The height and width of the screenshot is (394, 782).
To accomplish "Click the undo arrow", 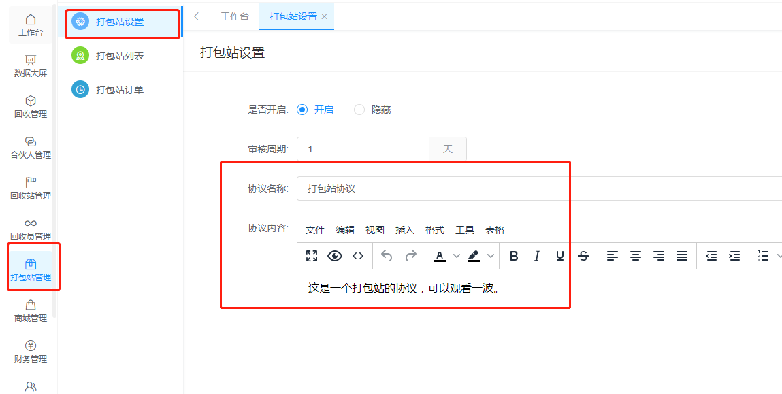I will point(387,256).
